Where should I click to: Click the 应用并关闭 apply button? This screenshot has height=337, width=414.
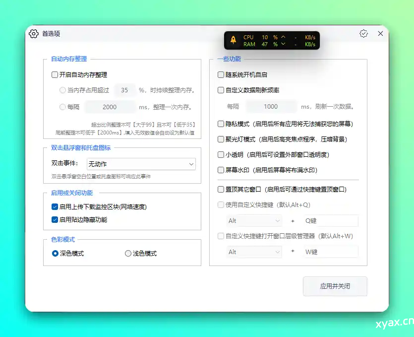[x=335, y=286]
